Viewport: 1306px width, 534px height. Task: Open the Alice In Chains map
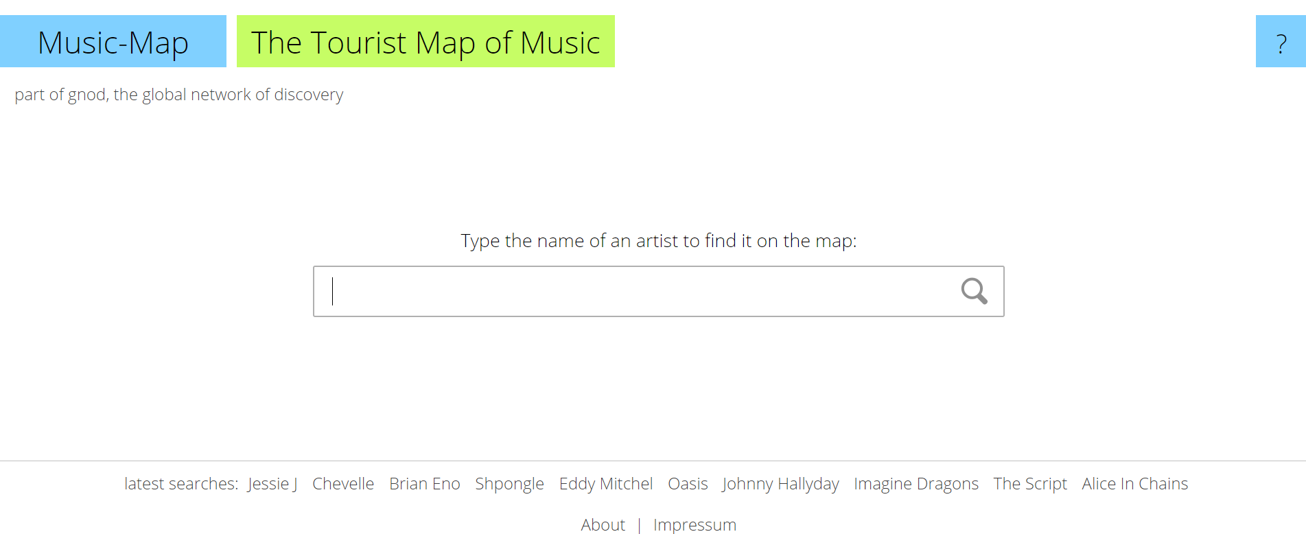tap(1134, 484)
